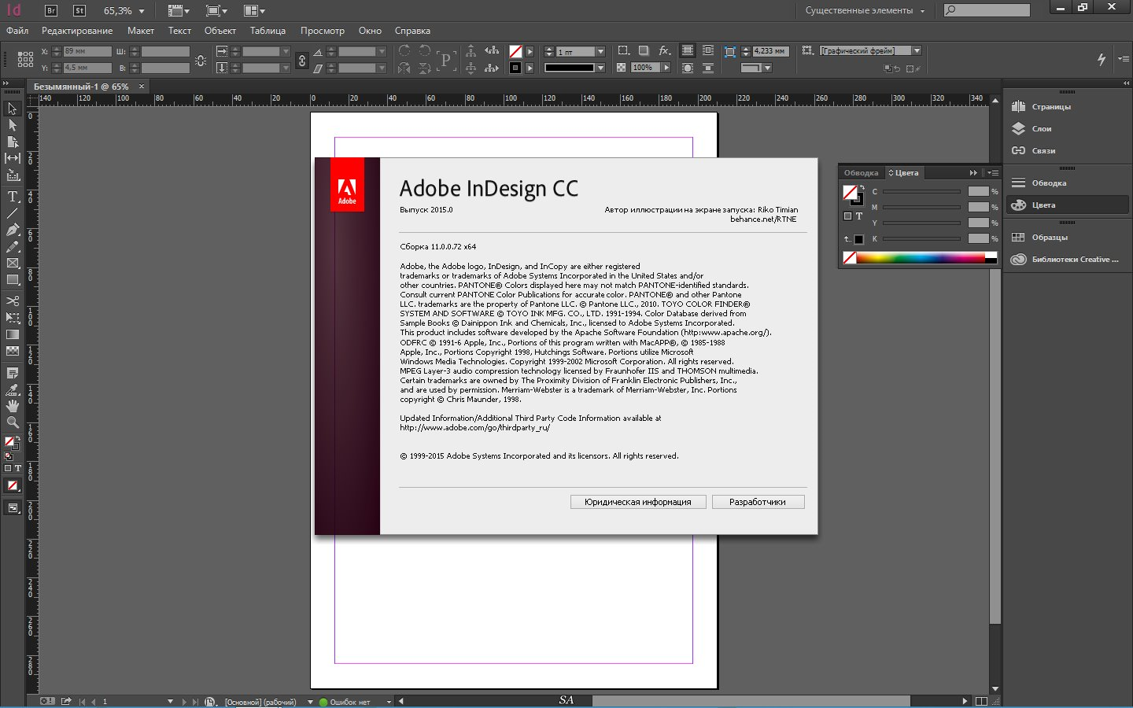The image size is (1133, 708).
Task: Open Adobe Stock via St icon
Action: point(79,10)
